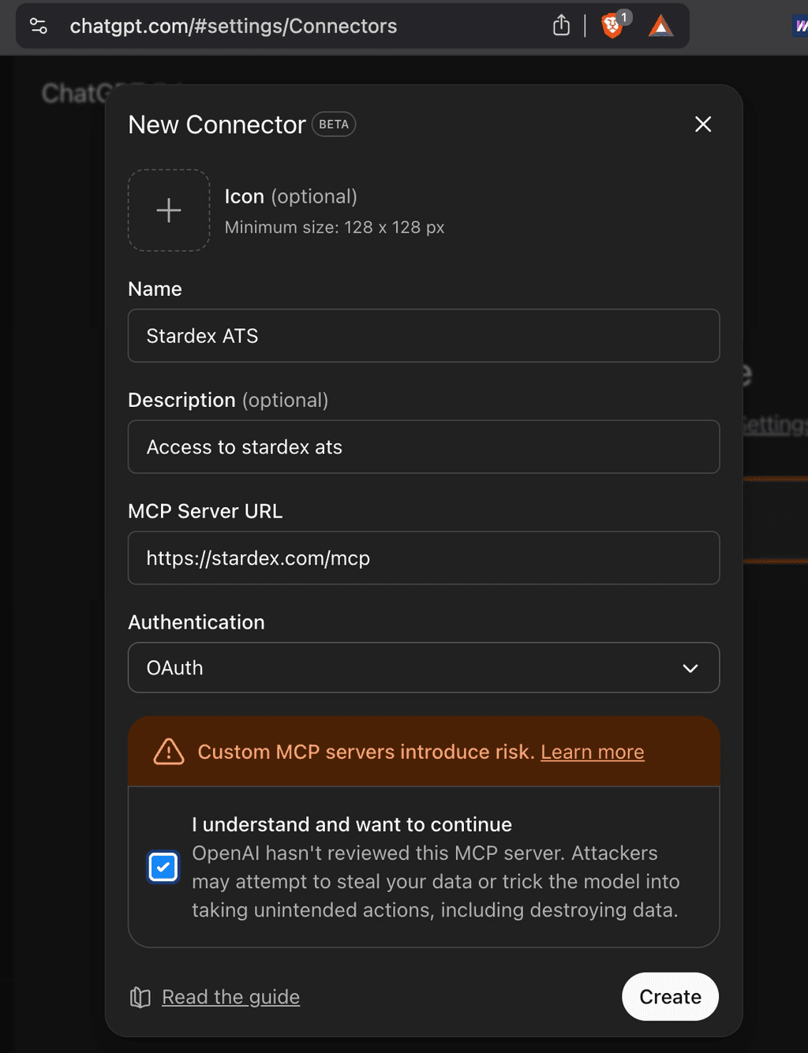Click the plus icon to upload connector icon
Screen dimensions: 808x1053
tap(168, 210)
